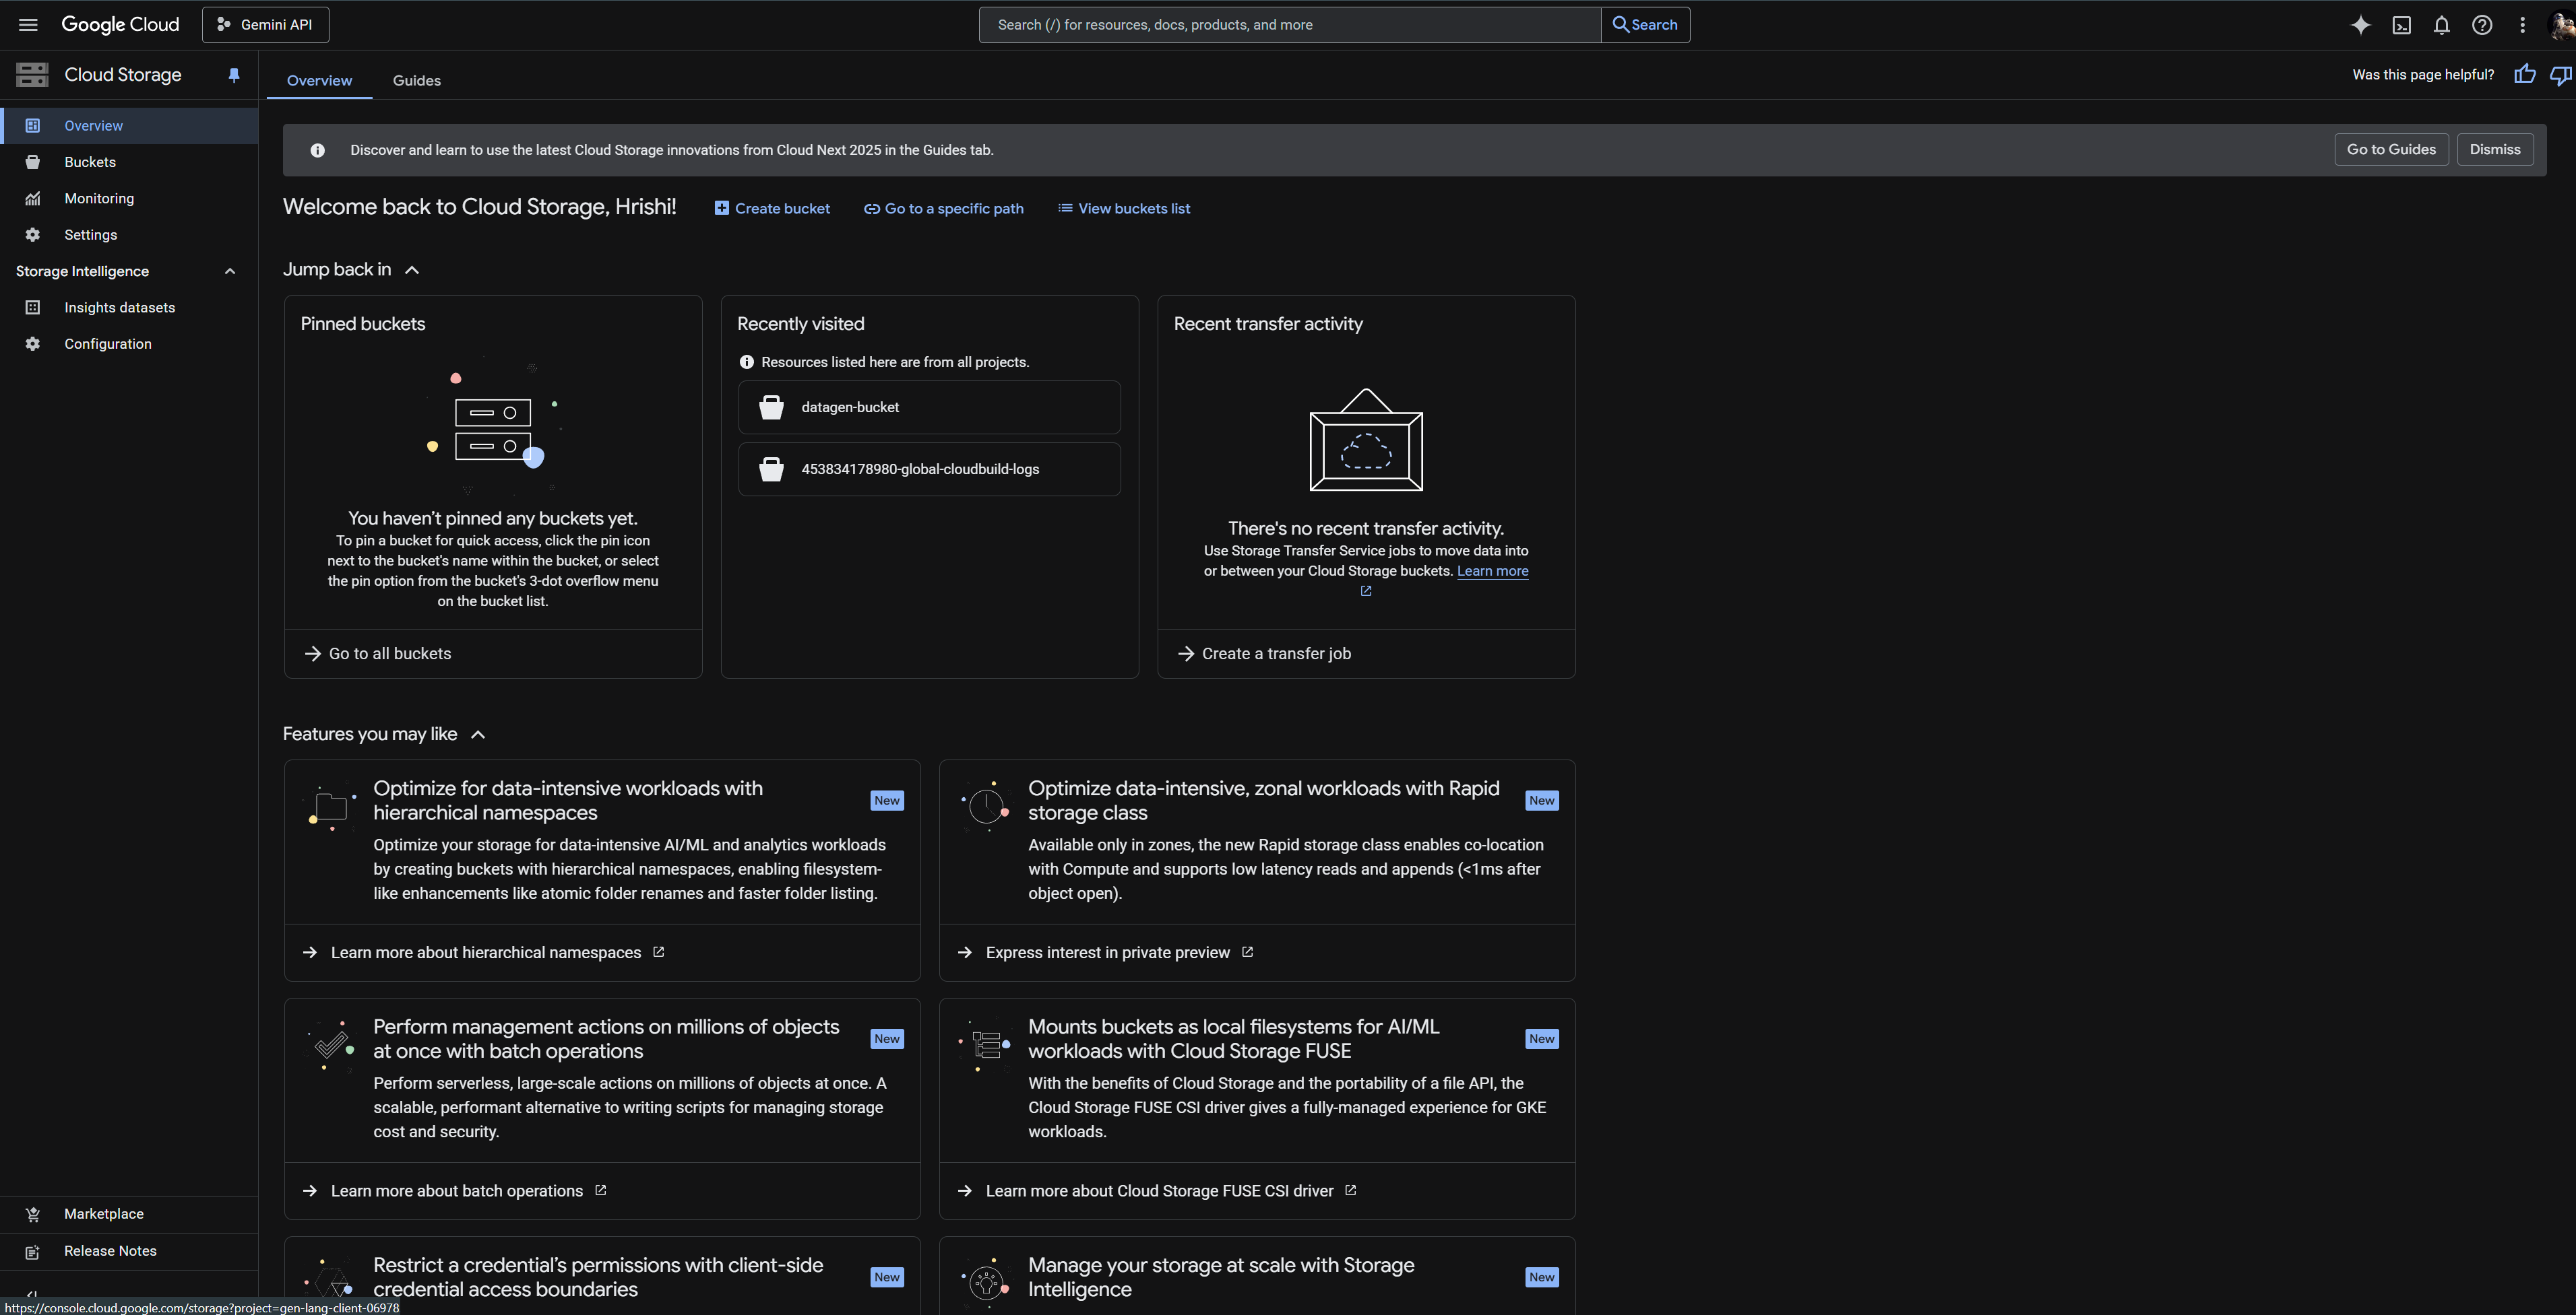The image size is (2576, 1315).
Task: Open Settings in the left sidebar
Action: pos(129,235)
